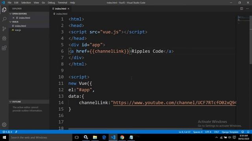Image resolution: width=252 pixels, height=141 pixels.
Task: Open the editor More Actions ellipsis
Action: 247,9
